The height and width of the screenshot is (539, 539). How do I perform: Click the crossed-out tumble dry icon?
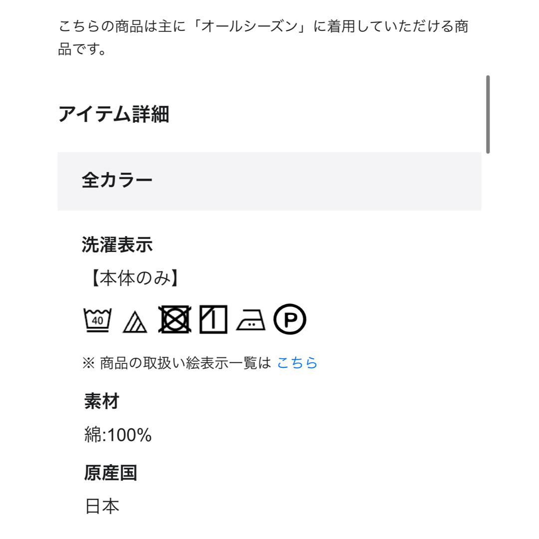[x=175, y=319]
